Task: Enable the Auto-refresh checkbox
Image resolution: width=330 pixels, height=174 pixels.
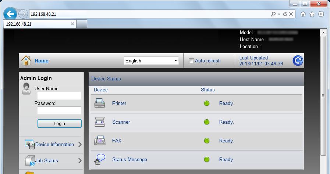Action: click(x=191, y=61)
